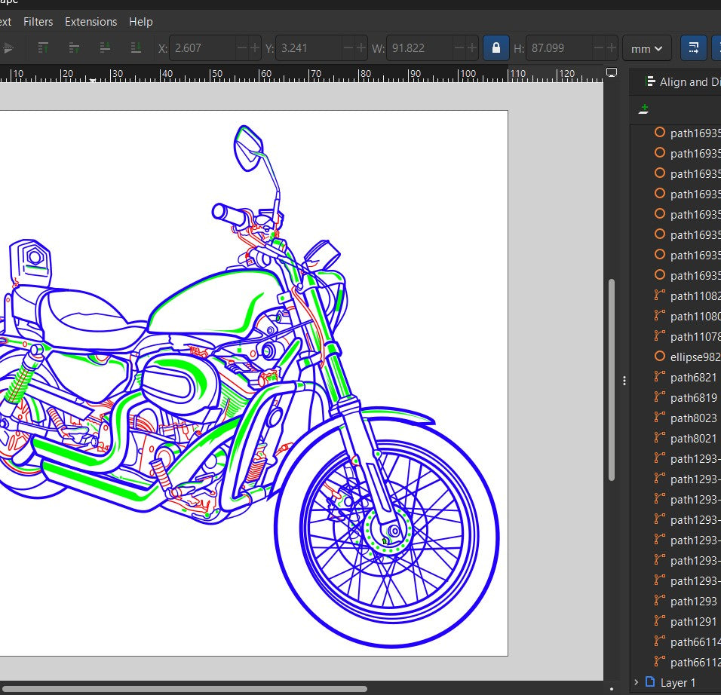Select the Raise one step toolbar icon
Image resolution: width=721 pixels, height=695 pixels.
point(73,47)
